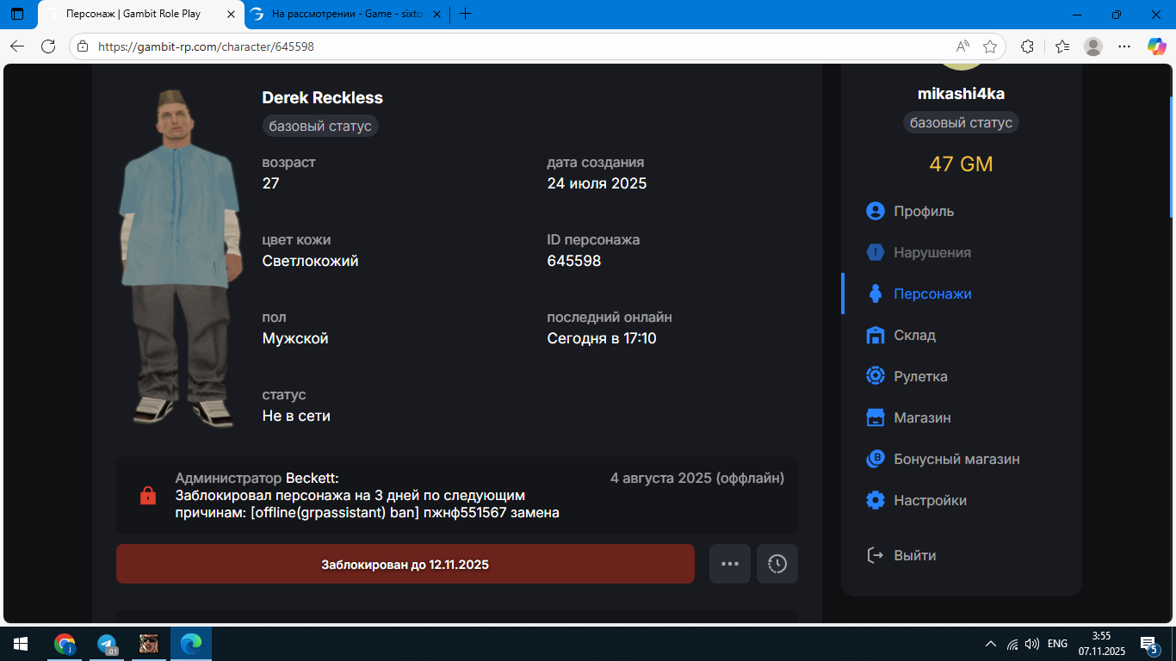Click the red lock icon in ban notice
Image resolution: width=1176 pixels, height=661 pixels.
(148, 496)
